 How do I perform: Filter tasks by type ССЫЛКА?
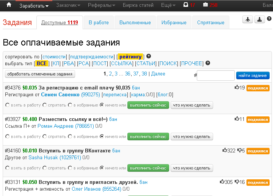pyautogui.click(x=122, y=64)
